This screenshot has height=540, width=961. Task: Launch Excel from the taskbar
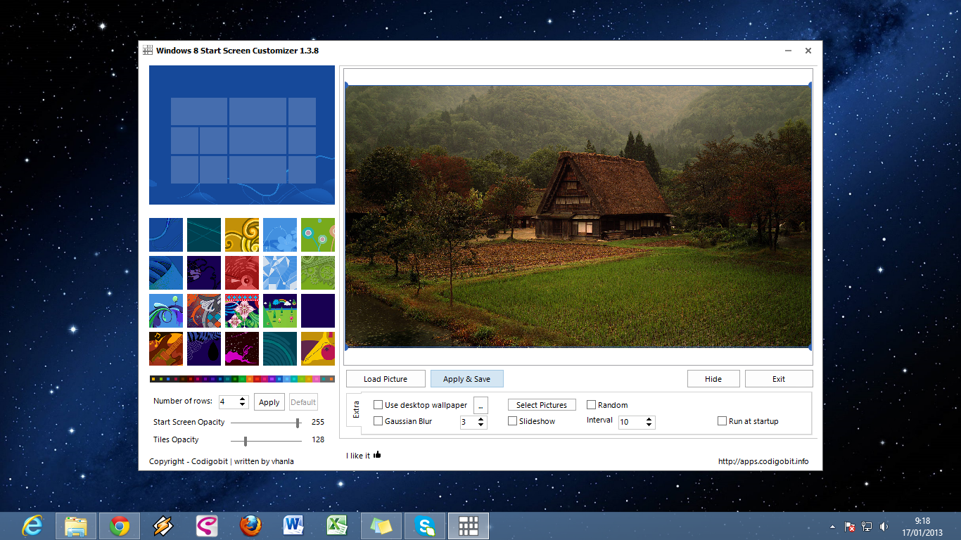pyautogui.click(x=337, y=525)
